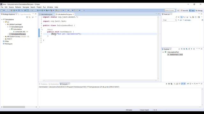Toggle Pin Console in Console toolbar
Viewport: 204px width, 114px height.
pyautogui.click(x=188, y=84)
